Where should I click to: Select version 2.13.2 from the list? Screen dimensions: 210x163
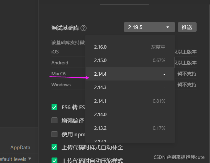coord(130,128)
